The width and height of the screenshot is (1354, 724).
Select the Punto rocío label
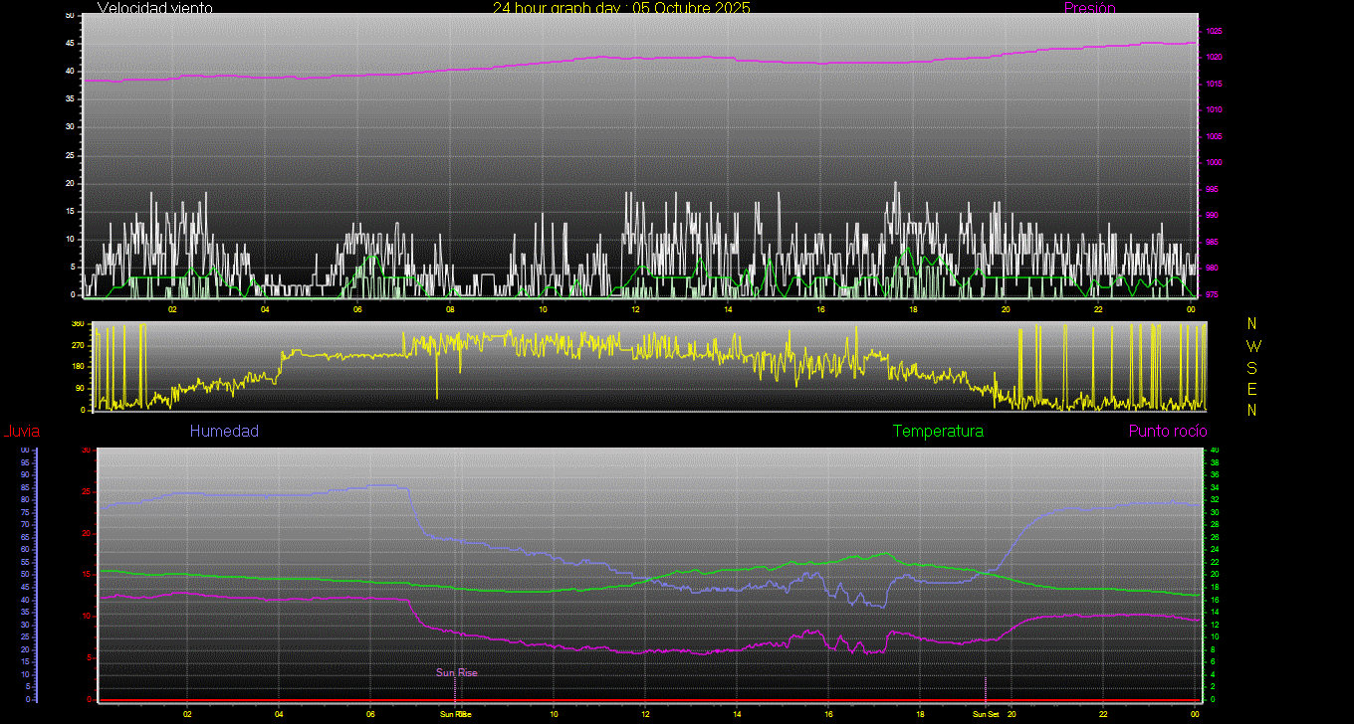pyautogui.click(x=1168, y=432)
